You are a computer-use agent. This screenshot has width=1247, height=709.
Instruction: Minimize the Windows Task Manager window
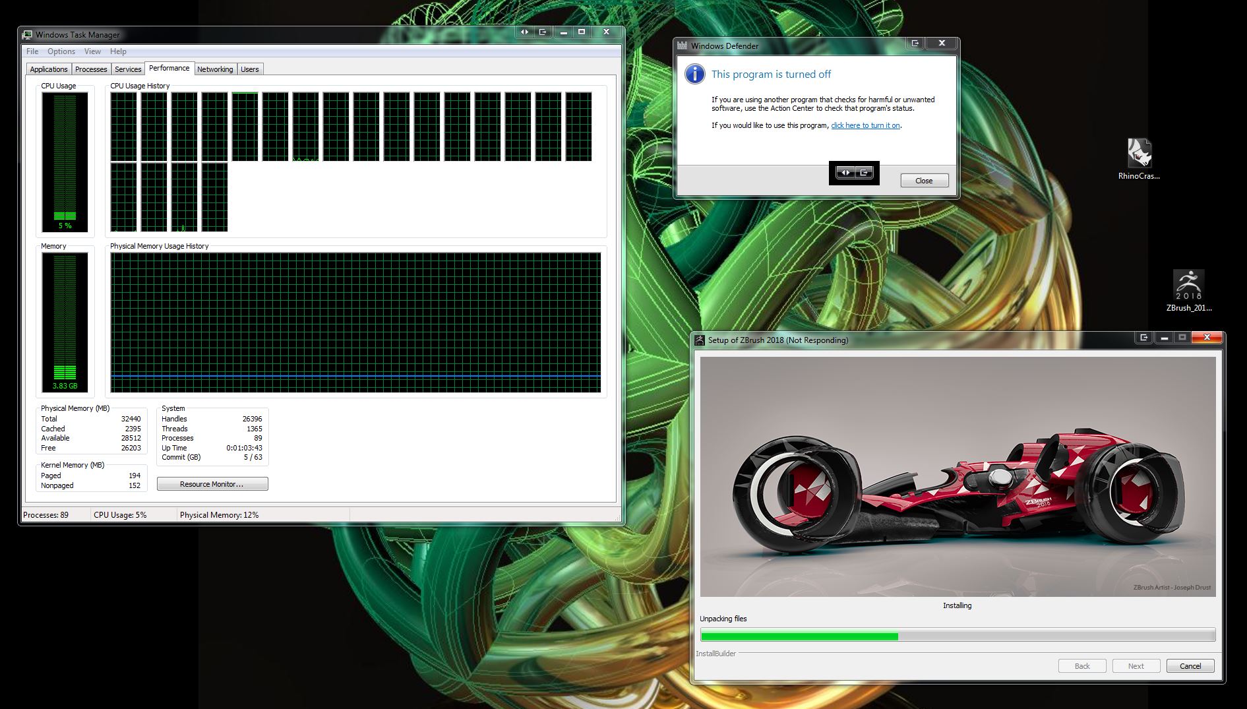click(563, 32)
